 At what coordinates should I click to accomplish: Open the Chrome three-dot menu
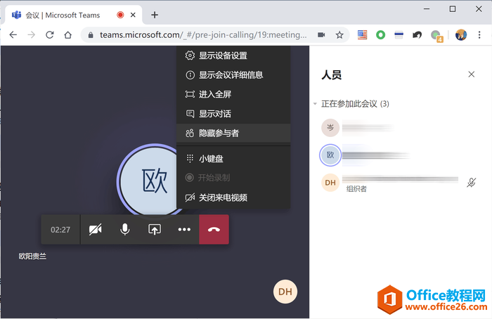[x=479, y=35]
